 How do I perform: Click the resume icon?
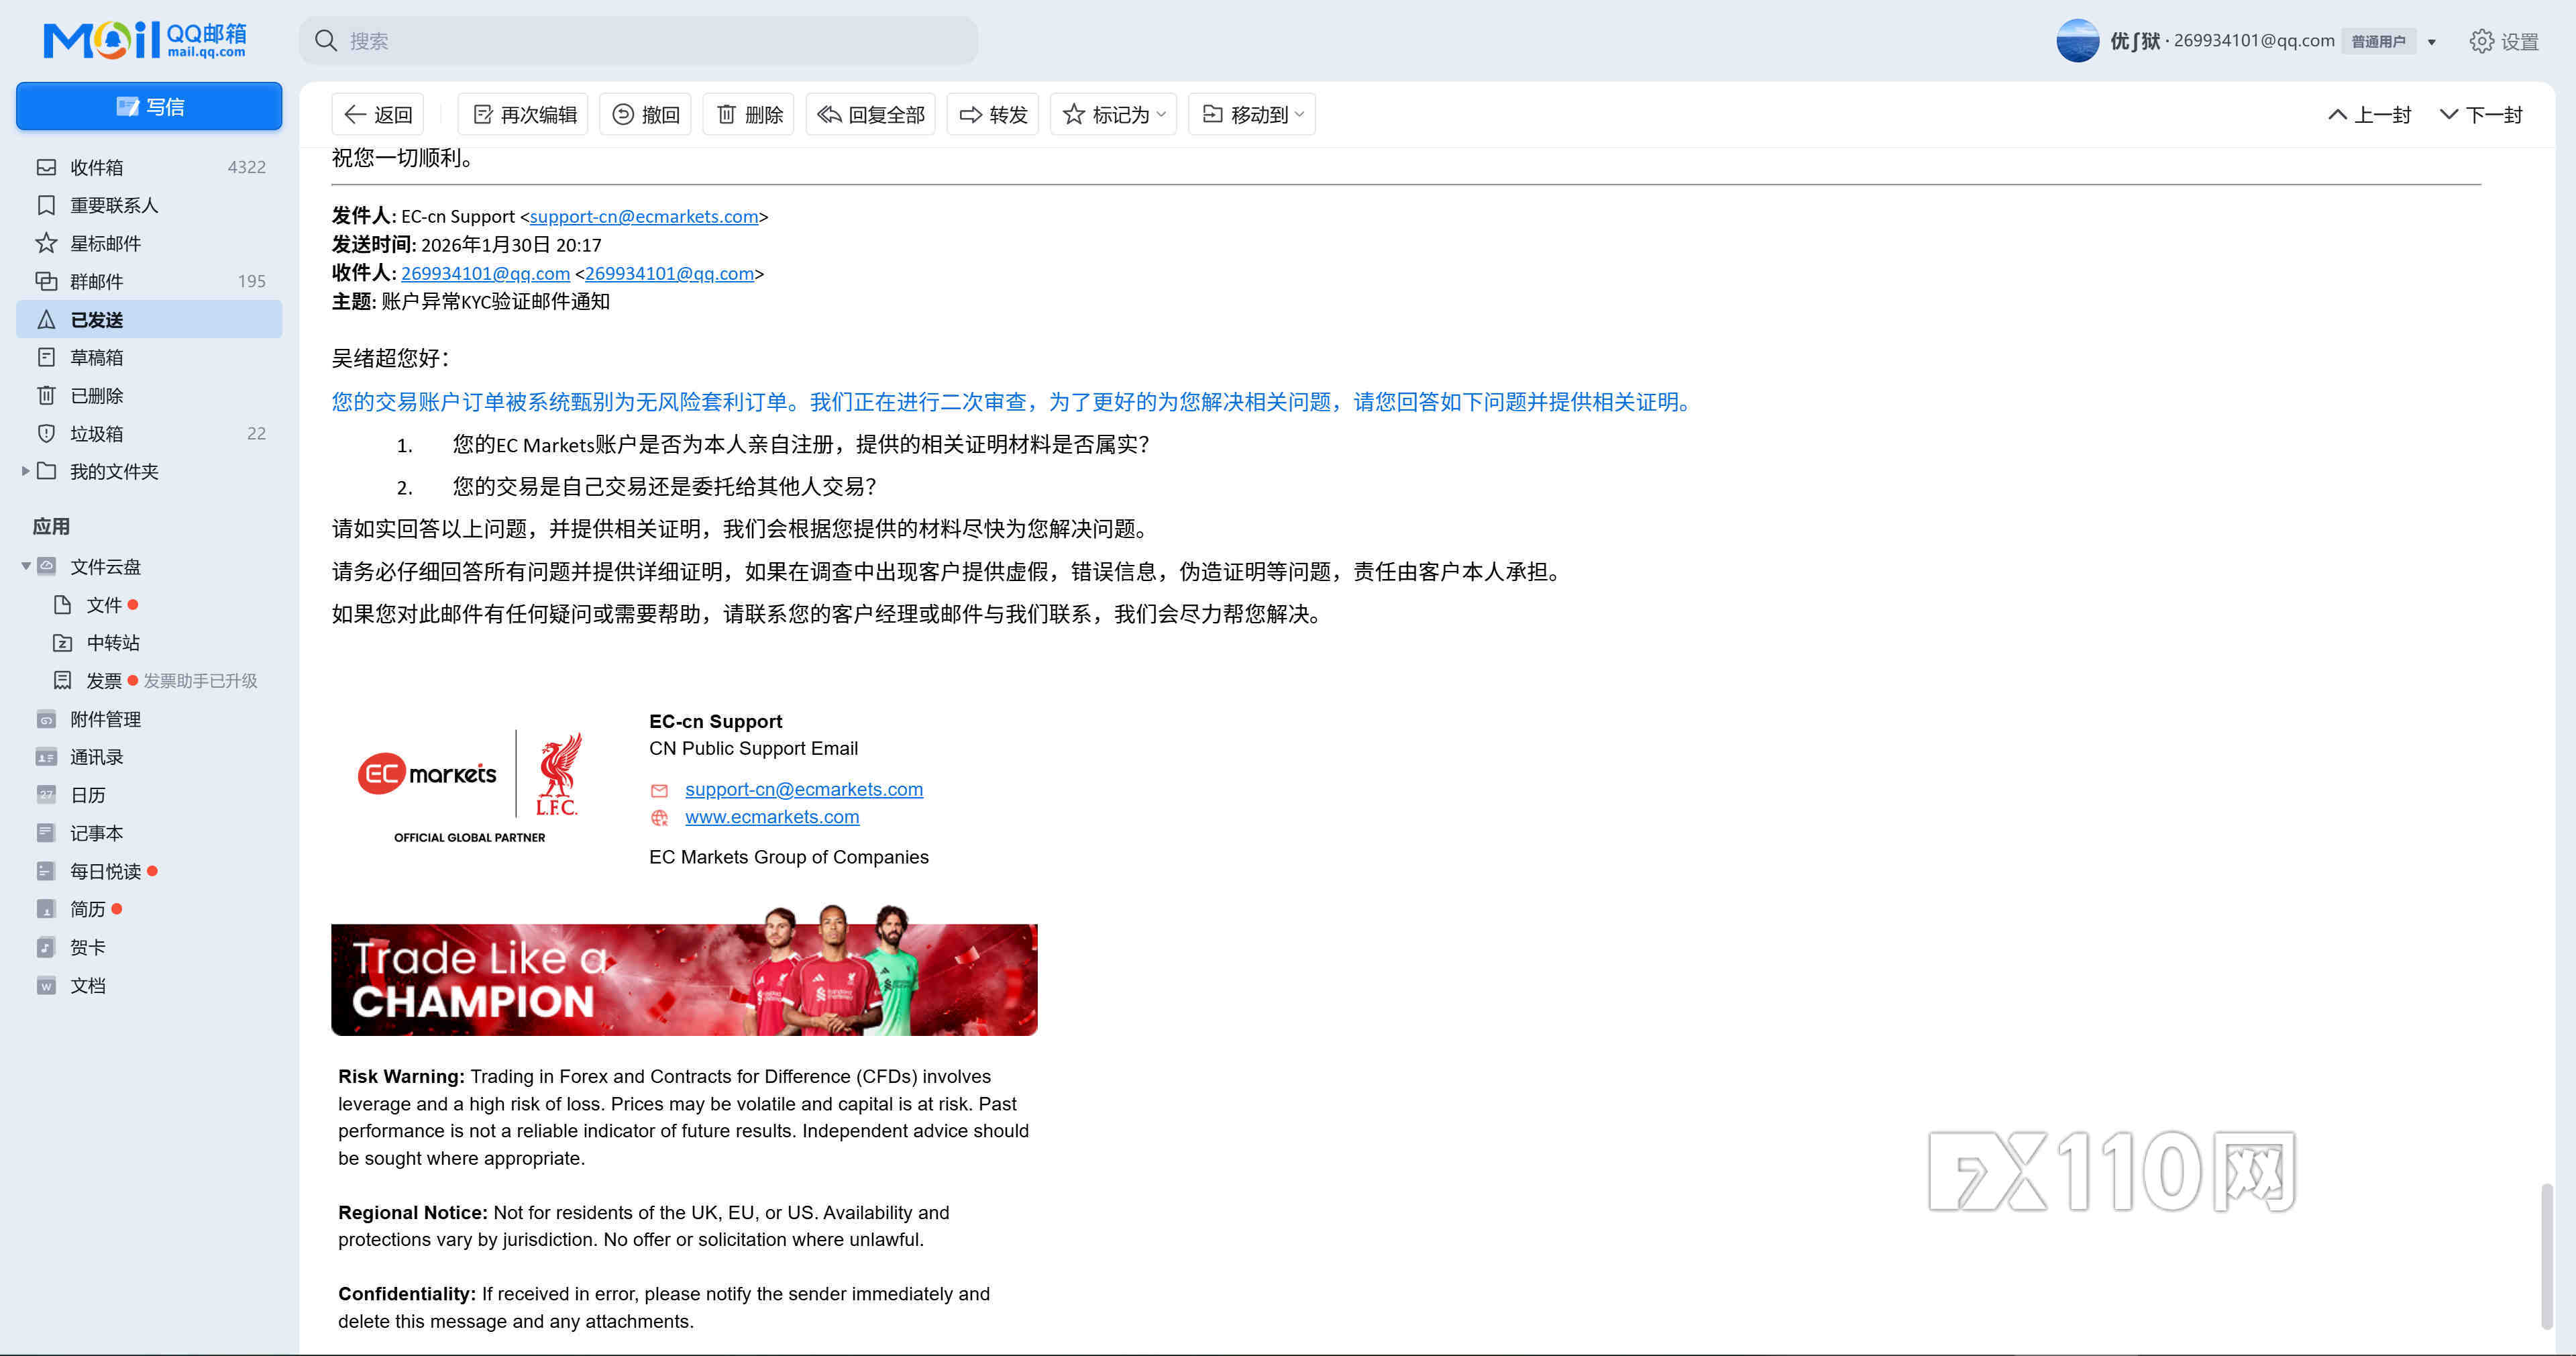coord(46,909)
